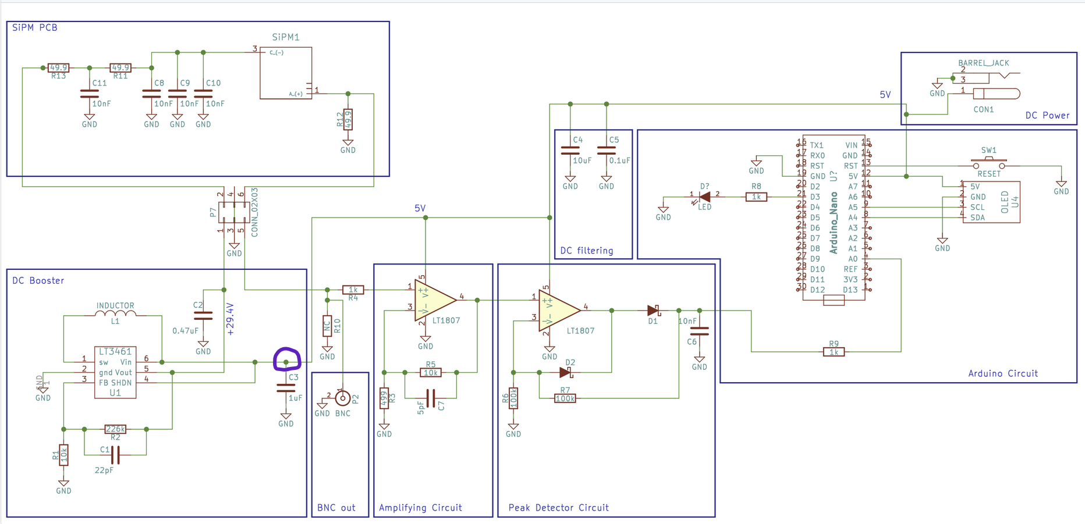
Task: Select the "Arduino Circuit" label
Action: (1003, 373)
